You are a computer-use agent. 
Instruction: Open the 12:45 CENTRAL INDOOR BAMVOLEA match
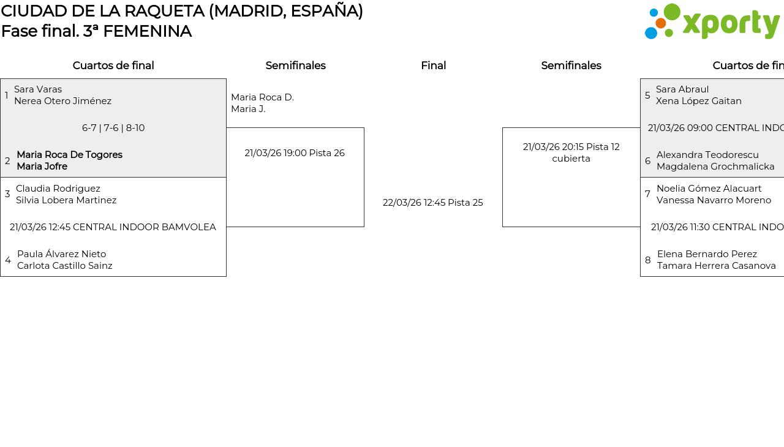(x=113, y=227)
